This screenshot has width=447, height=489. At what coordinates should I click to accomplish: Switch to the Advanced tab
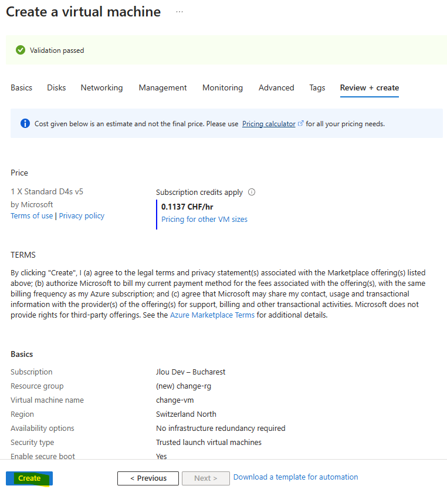click(276, 87)
